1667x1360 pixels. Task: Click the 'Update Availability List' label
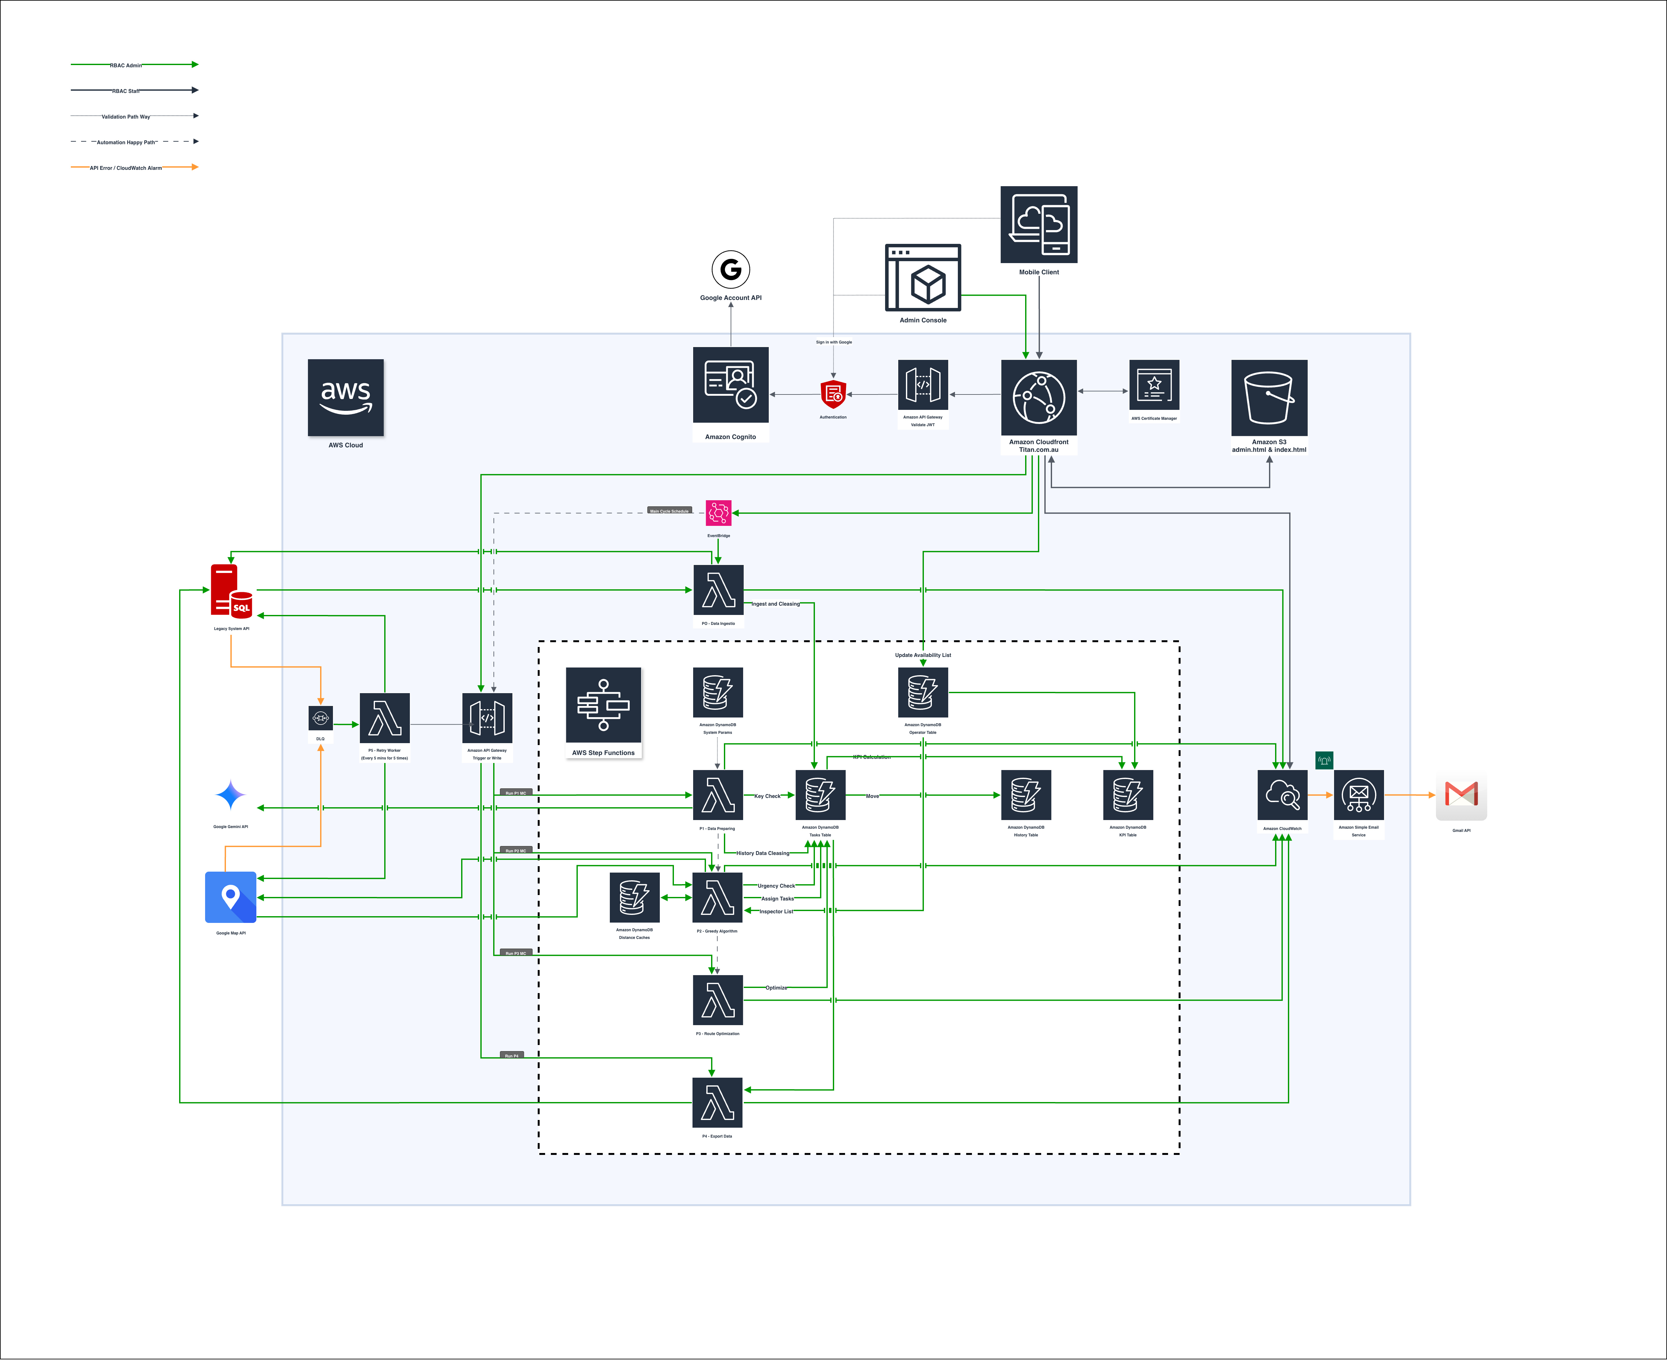coord(923,655)
